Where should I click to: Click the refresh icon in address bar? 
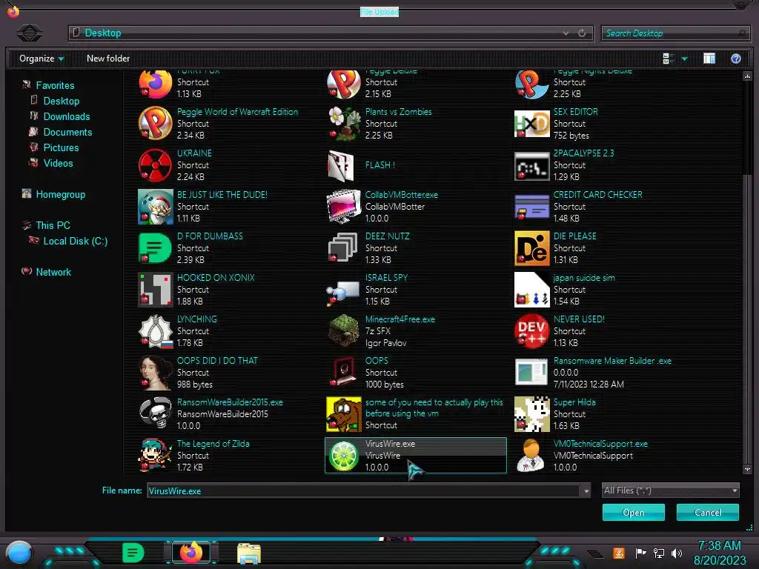[582, 33]
